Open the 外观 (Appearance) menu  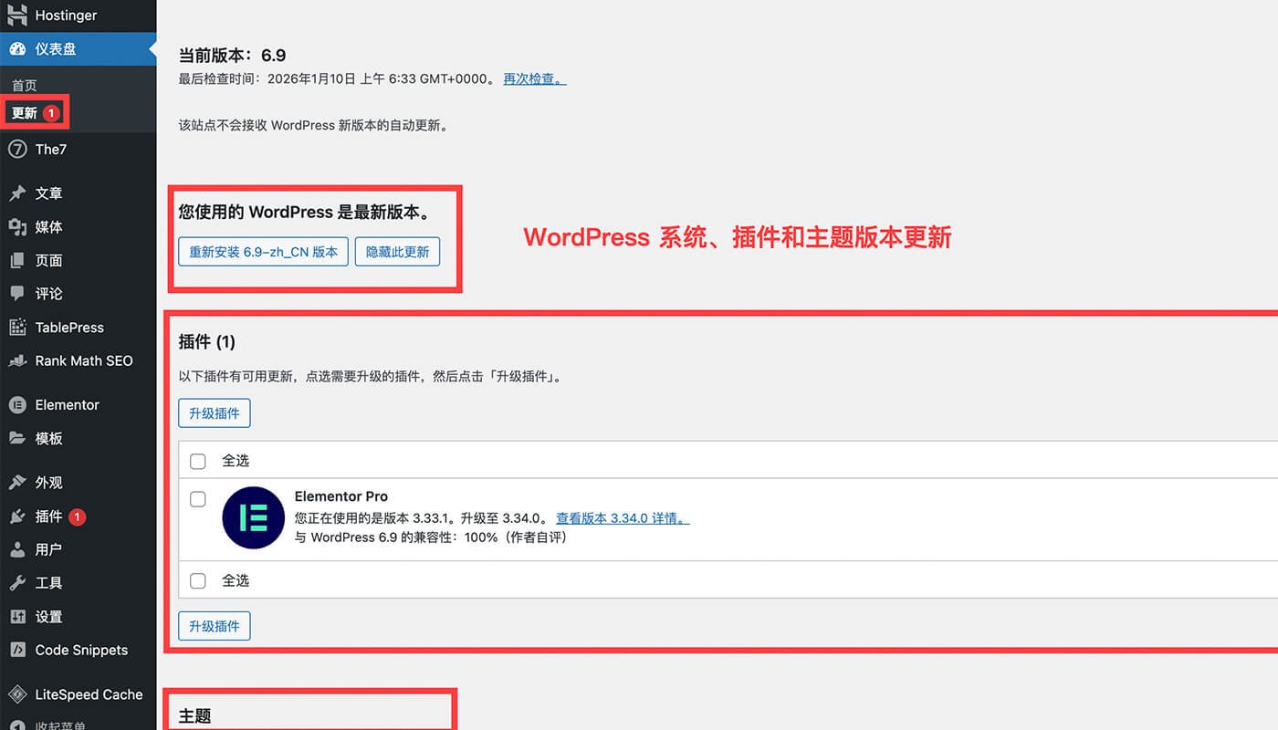[47, 482]
